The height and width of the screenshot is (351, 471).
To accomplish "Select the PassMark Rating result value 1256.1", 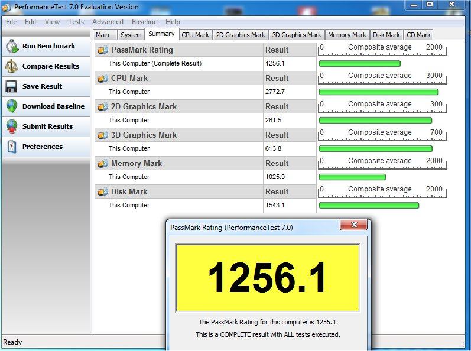I will [275, 64].
